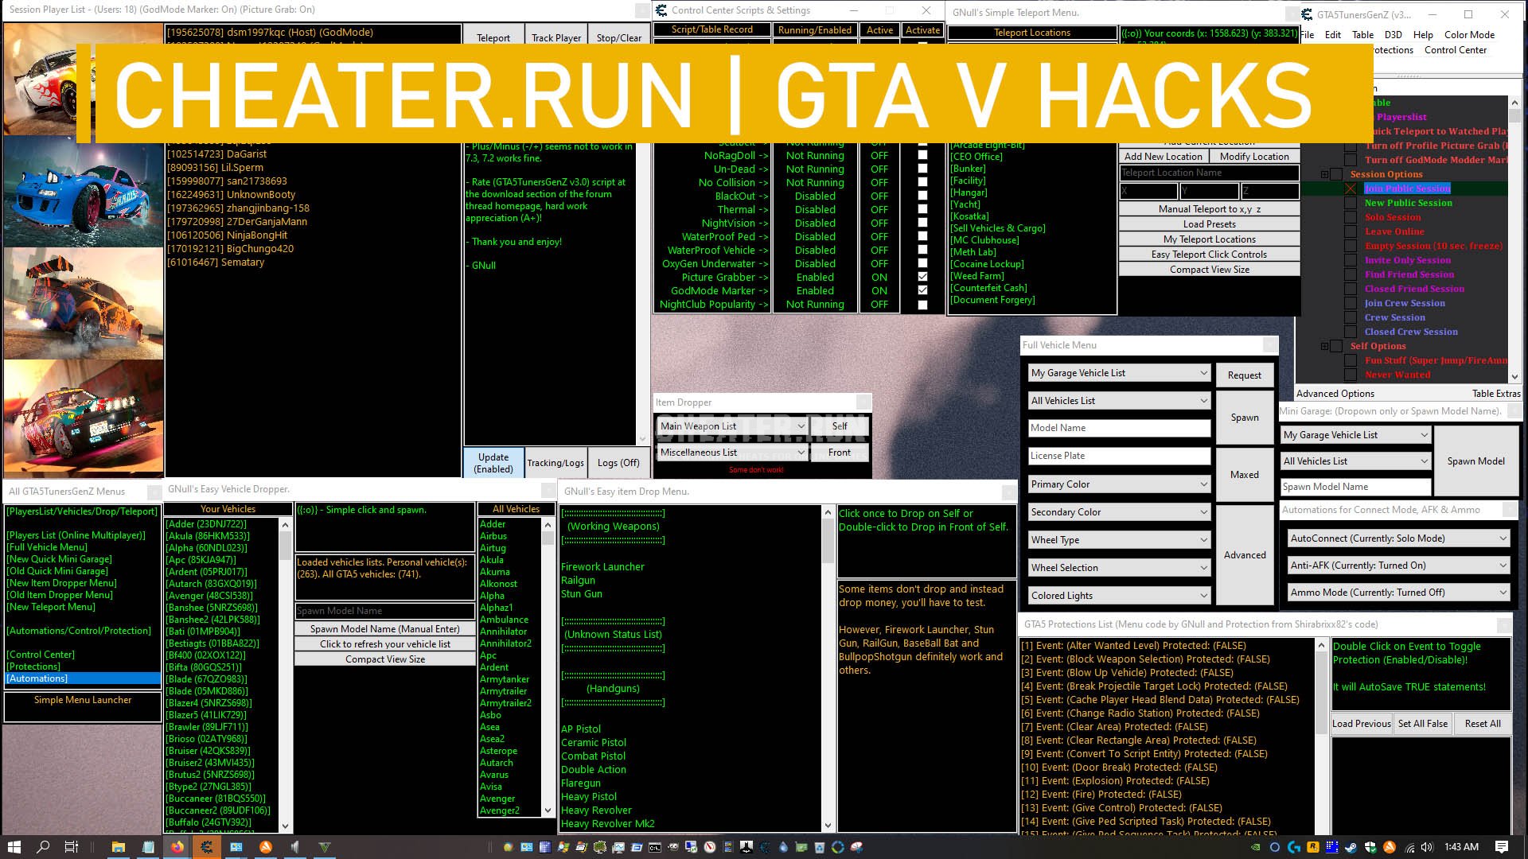Select Primary Color swatch in vehicle menu

tap(1116, 484)
